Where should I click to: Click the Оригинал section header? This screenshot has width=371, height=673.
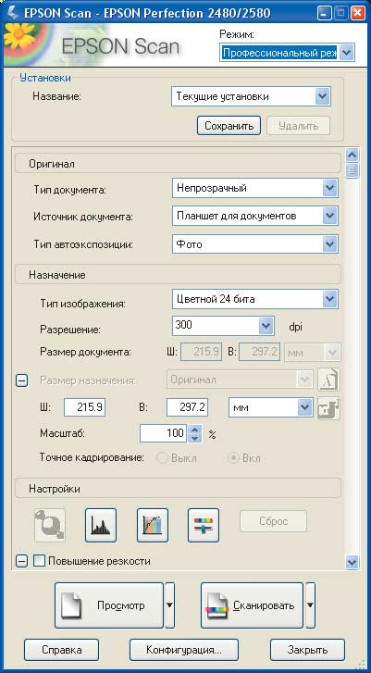(x=178, y=164)
